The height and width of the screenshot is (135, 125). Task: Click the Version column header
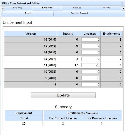(31, 34)
